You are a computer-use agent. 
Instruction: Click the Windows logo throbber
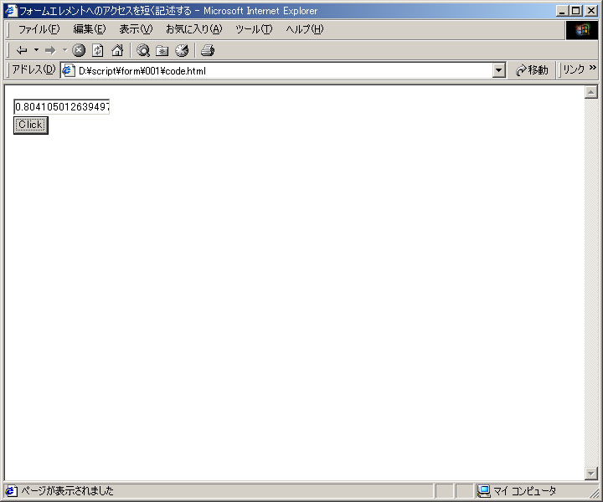coord(582,29)
